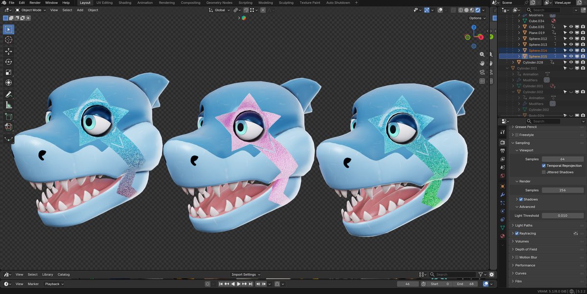Switch to the UV Editing workspace
The image size is (587, 294).
(104, 2)
